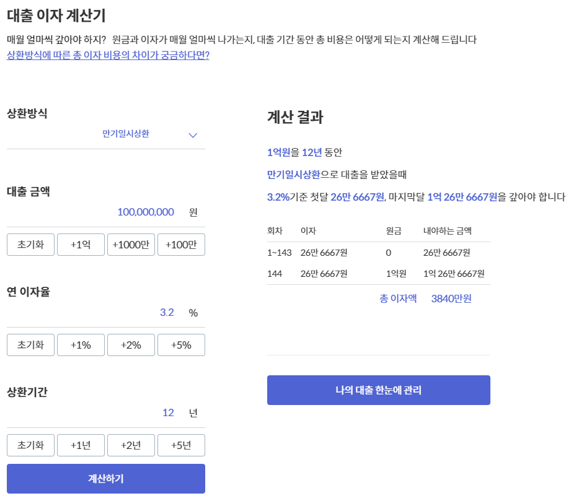Add +1000만 to the loan amount
This screenshot has width=571, height=501.
[131, 245]
